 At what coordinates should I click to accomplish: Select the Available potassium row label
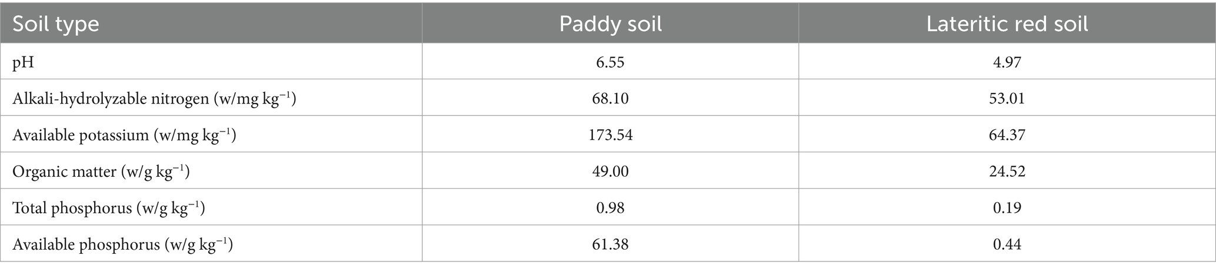[124, 135]
